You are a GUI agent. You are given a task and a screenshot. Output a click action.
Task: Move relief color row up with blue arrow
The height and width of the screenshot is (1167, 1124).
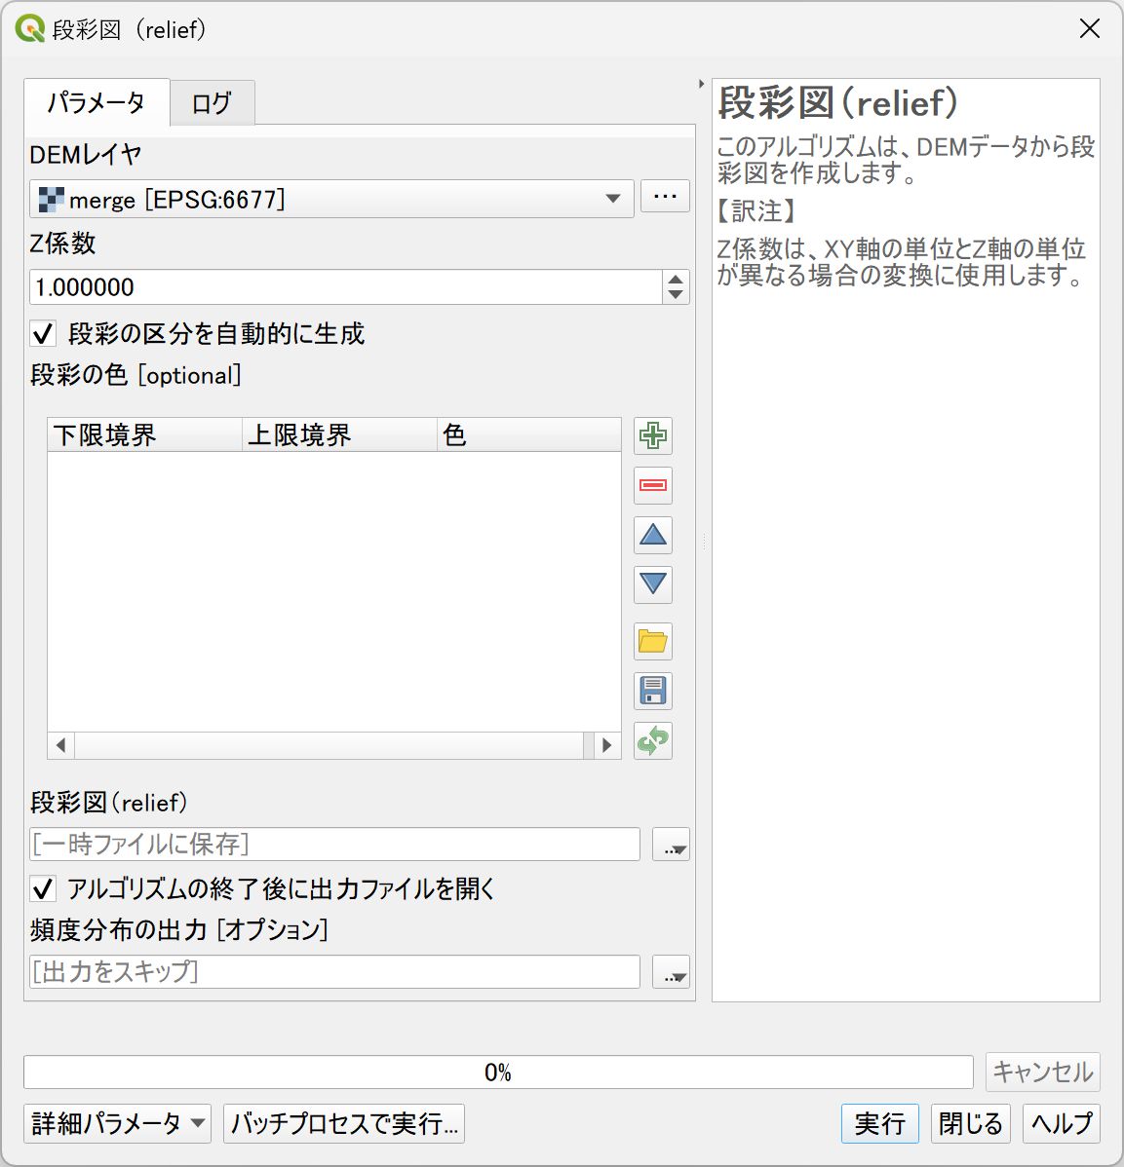point(652,535)
